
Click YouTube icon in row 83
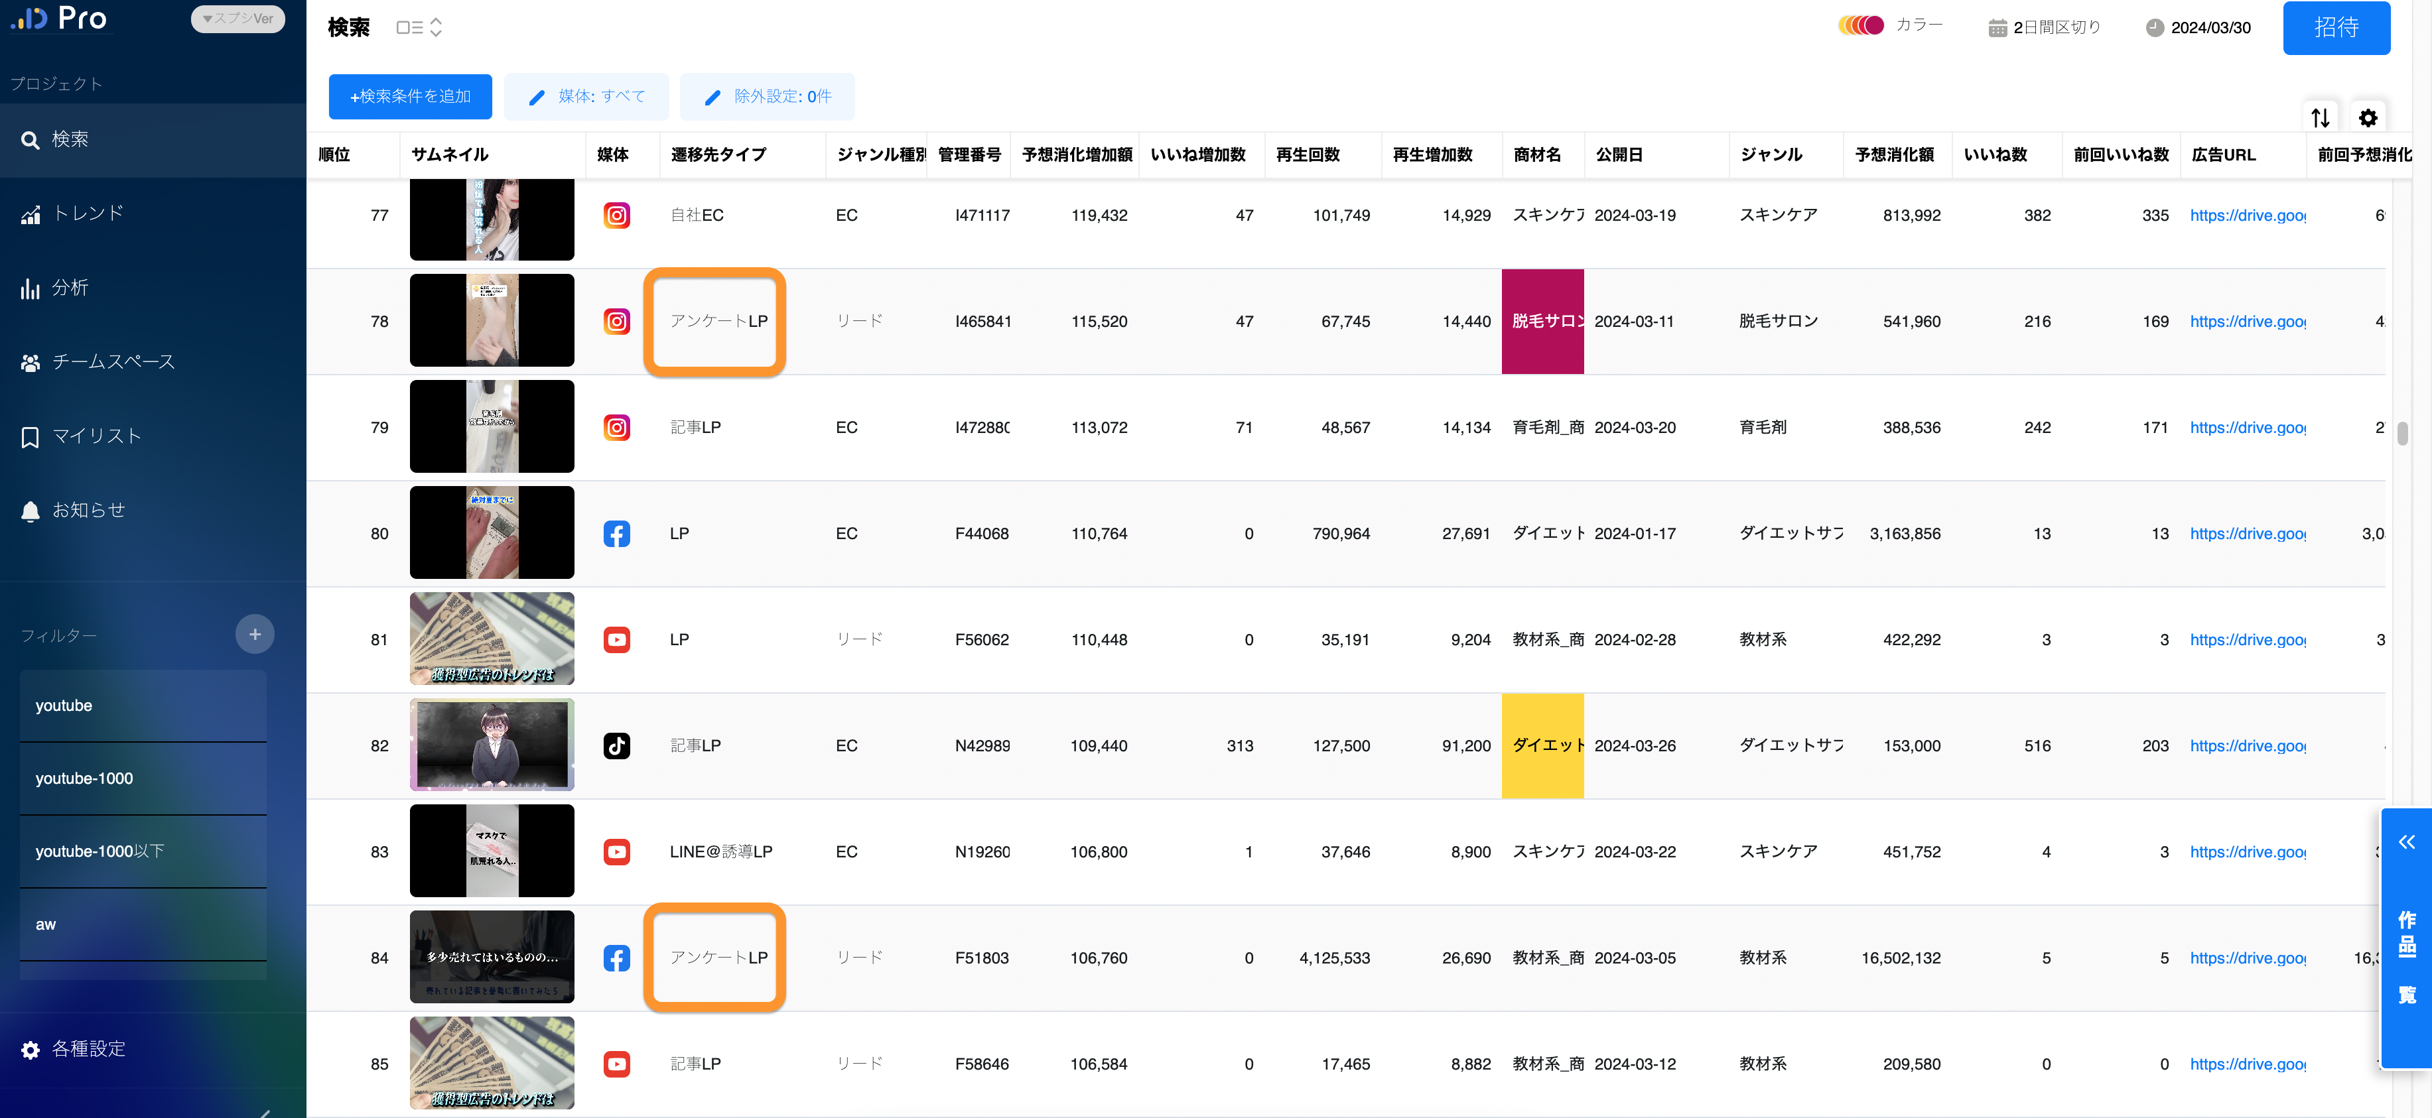click(616, 852)
